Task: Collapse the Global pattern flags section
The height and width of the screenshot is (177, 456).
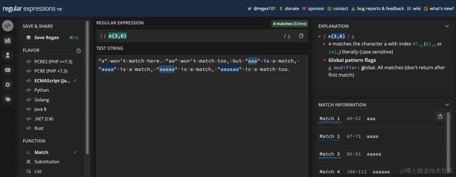Action: [325, 61]
